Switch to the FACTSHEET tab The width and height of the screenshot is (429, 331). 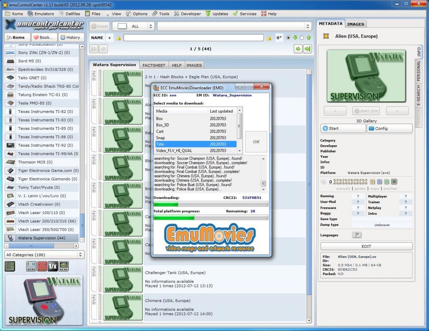154,65
